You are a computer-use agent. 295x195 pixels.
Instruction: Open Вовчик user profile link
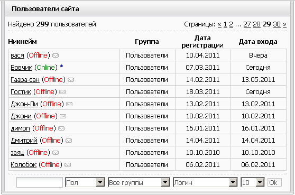pyautogui.click(x=22, y=68)
